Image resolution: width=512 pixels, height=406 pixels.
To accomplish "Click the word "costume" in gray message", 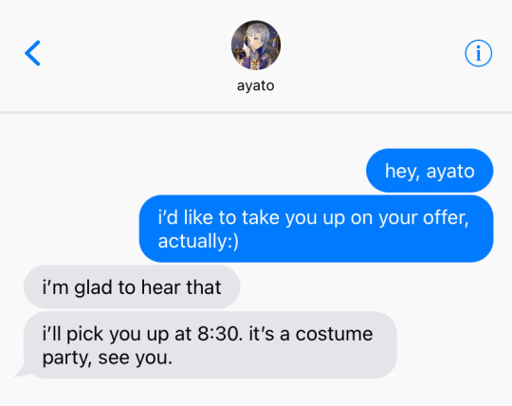I will point(334,334).
